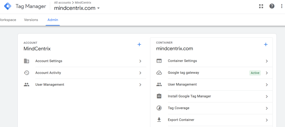
Task: Open Account Settings label
Action: click(x=49, y=61)
